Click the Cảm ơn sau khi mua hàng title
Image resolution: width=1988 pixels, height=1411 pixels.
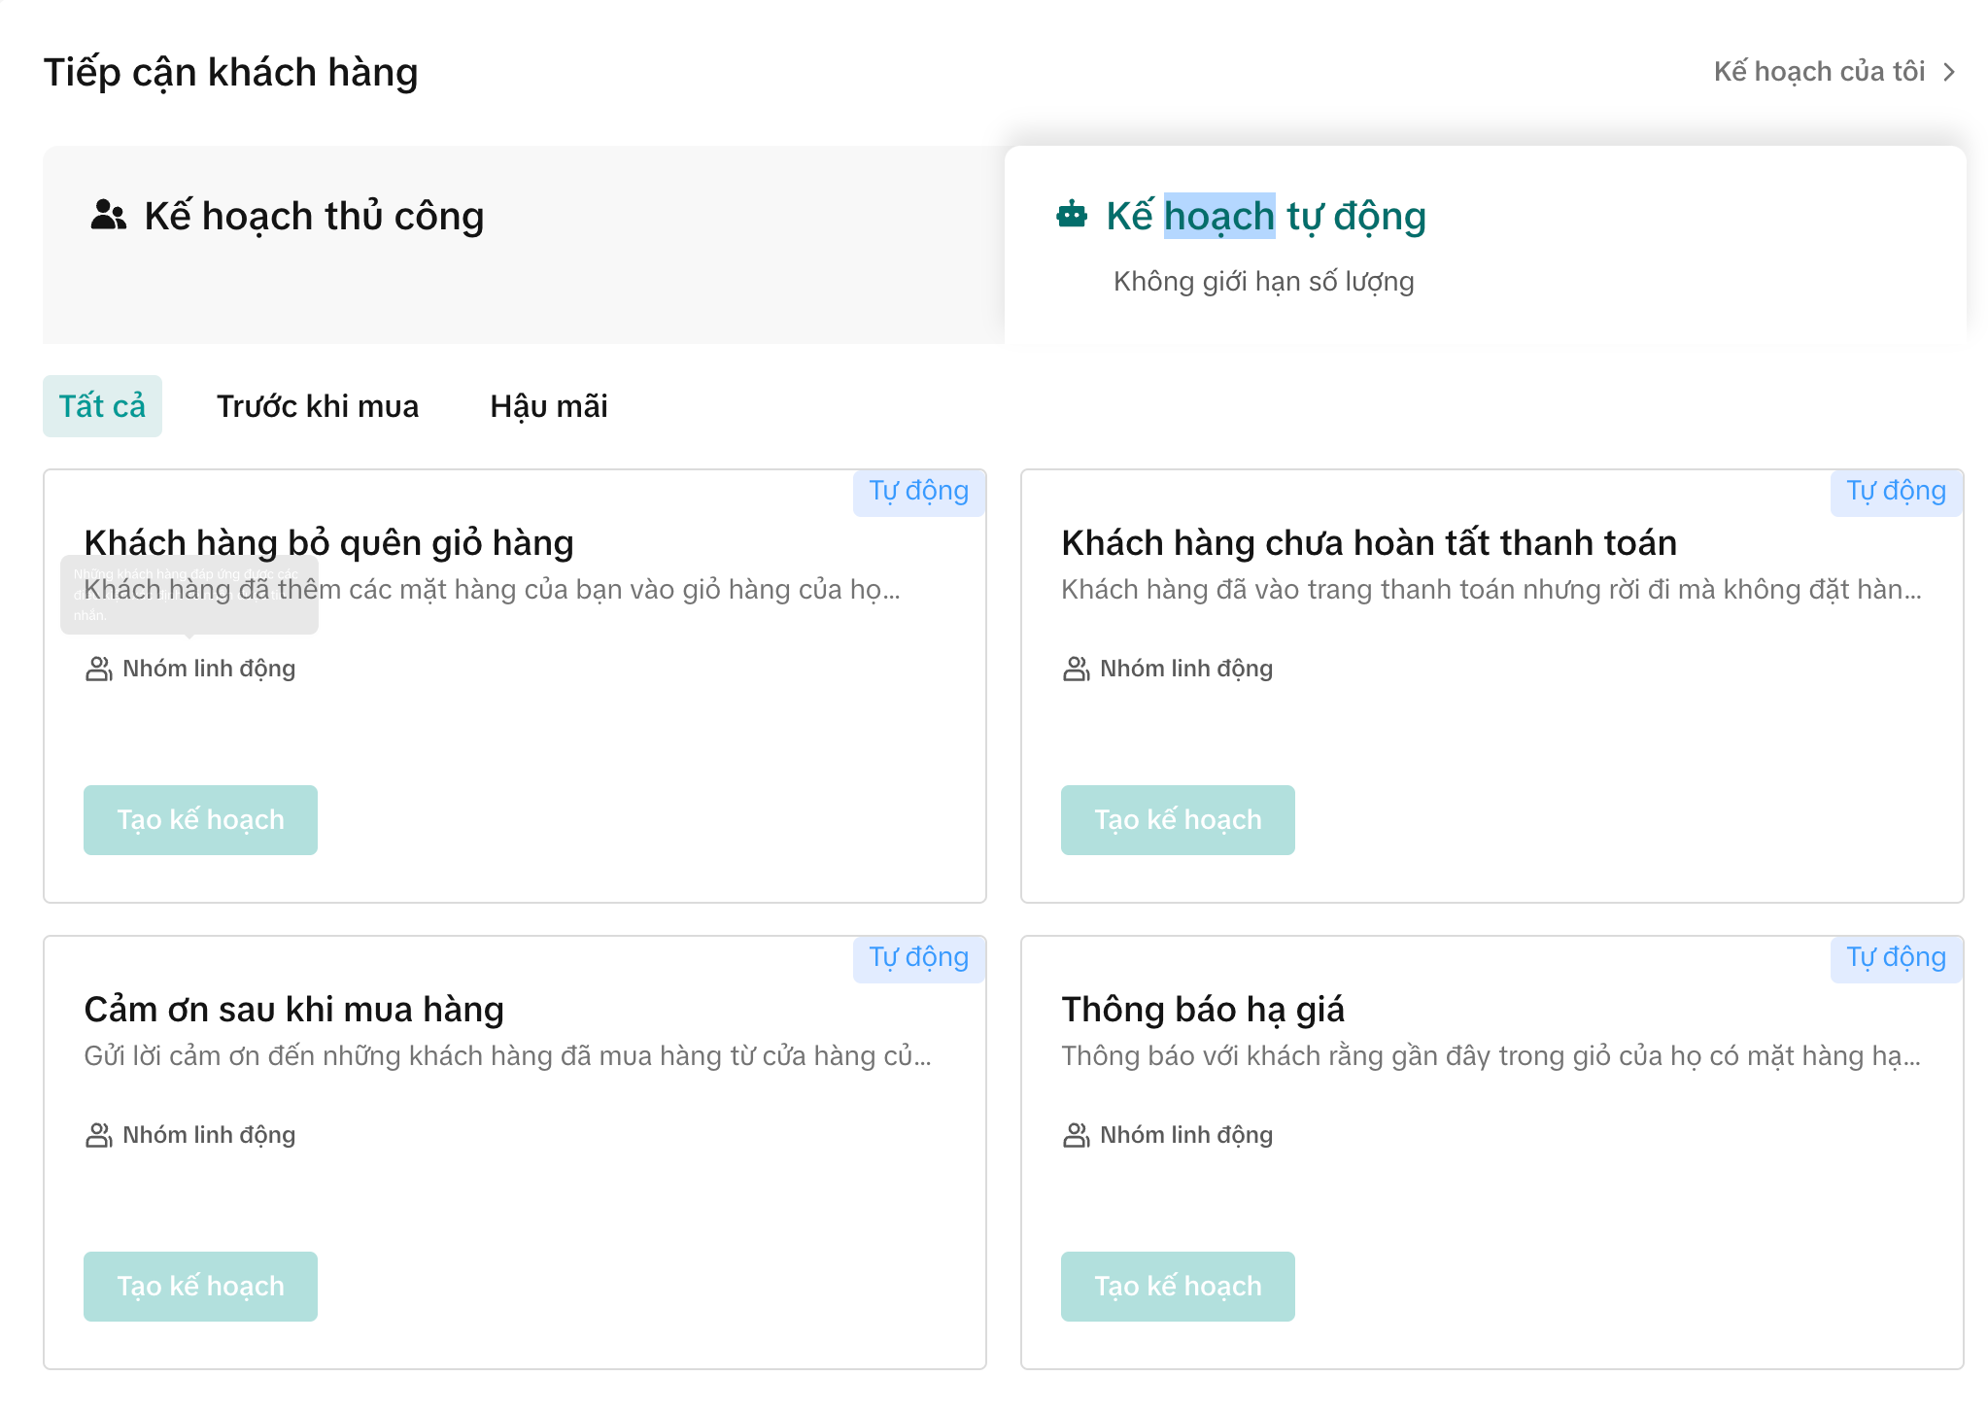(x=293, y=1010)
